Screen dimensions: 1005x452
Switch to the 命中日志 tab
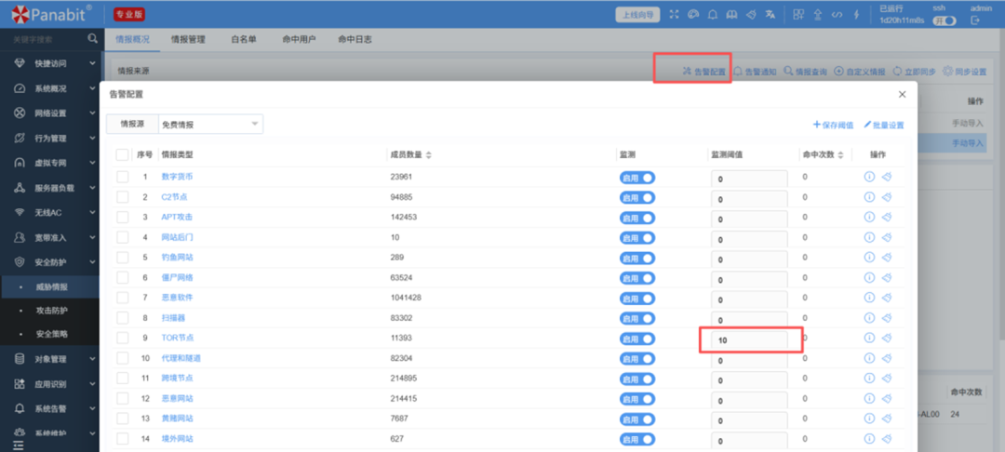pos(355,40)
